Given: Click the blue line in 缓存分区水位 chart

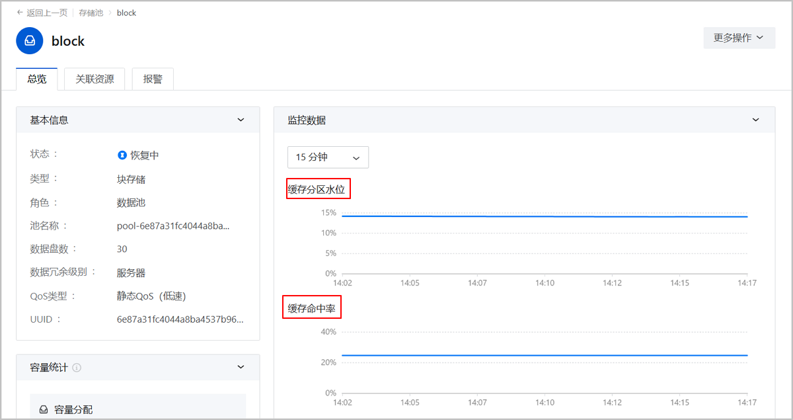Looking at the screenshot, I should pos(545,216).
